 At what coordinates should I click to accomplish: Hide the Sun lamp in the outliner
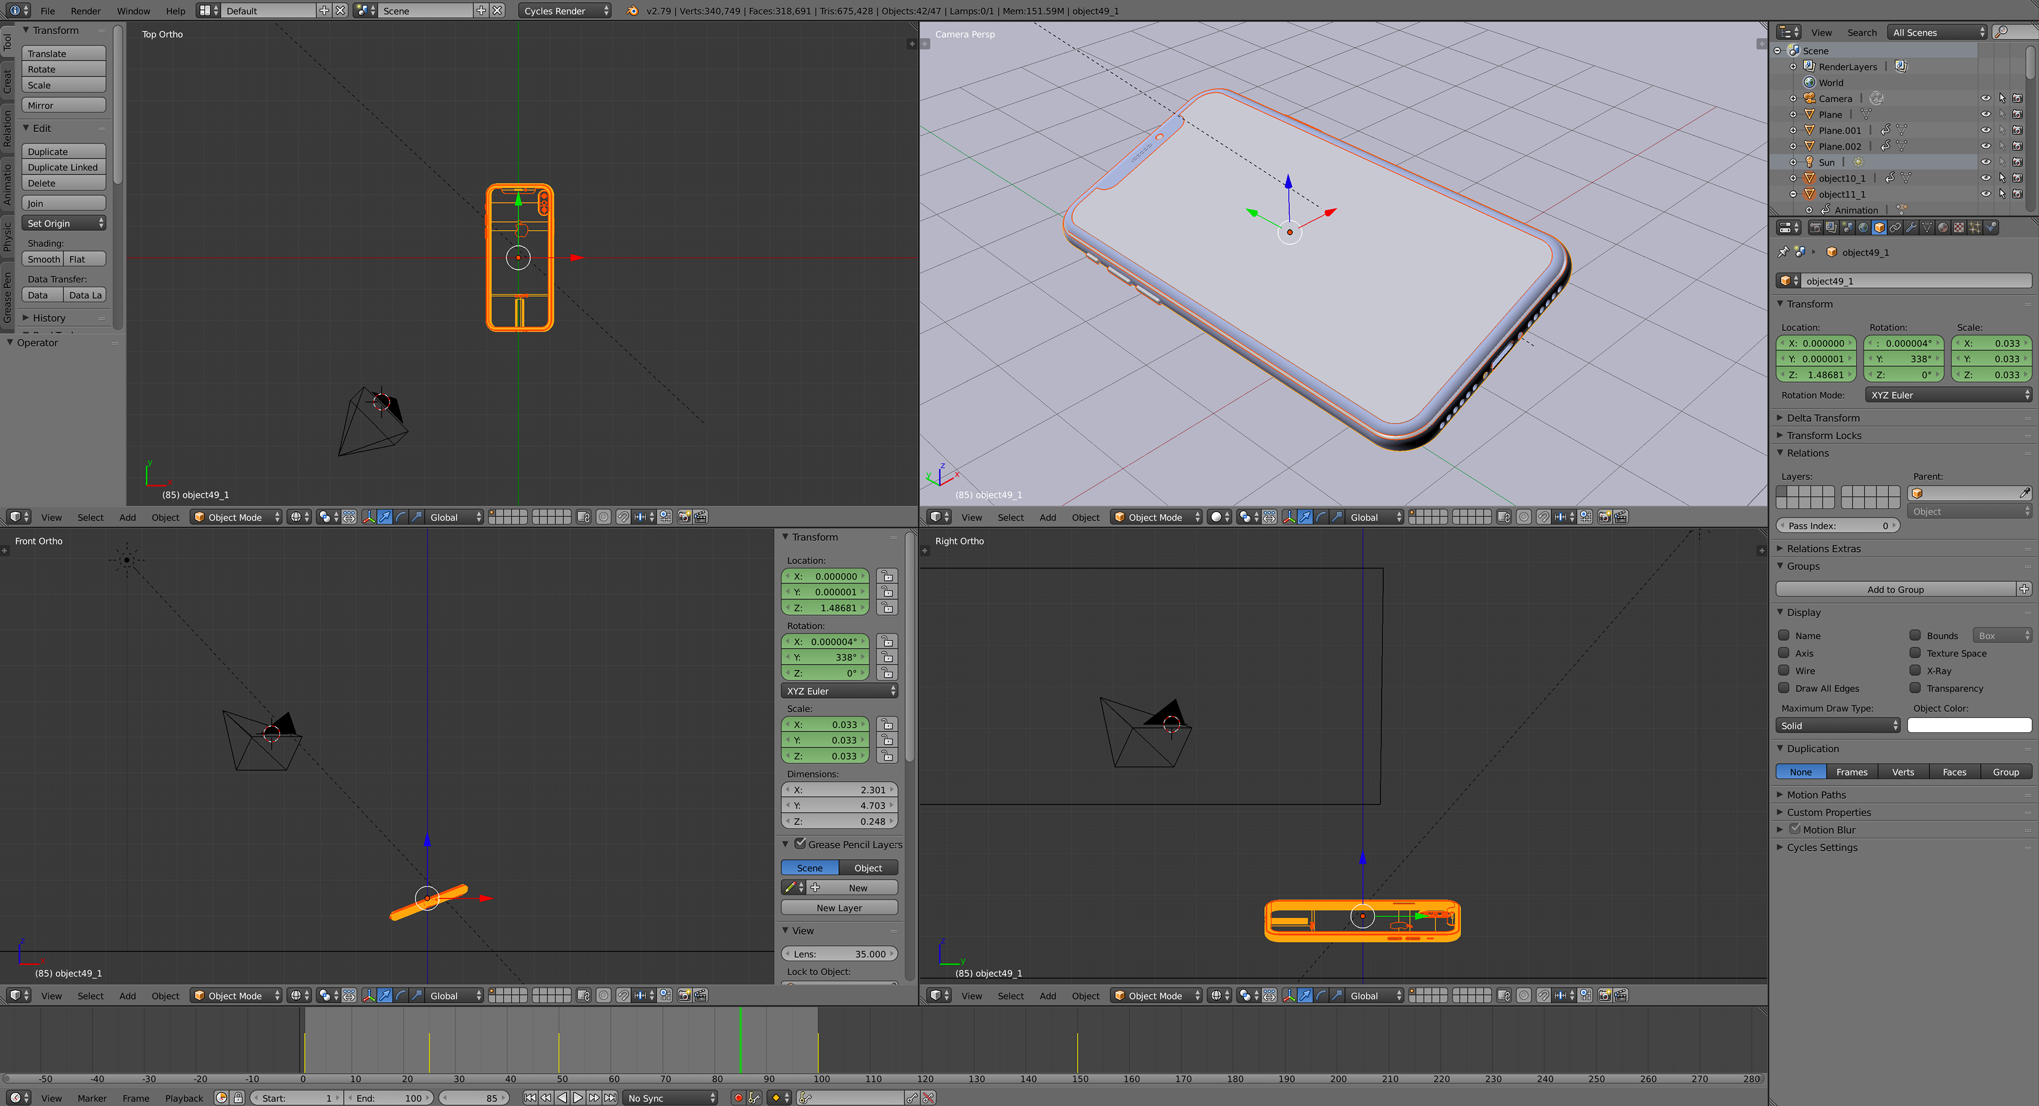coord(1985,162)
